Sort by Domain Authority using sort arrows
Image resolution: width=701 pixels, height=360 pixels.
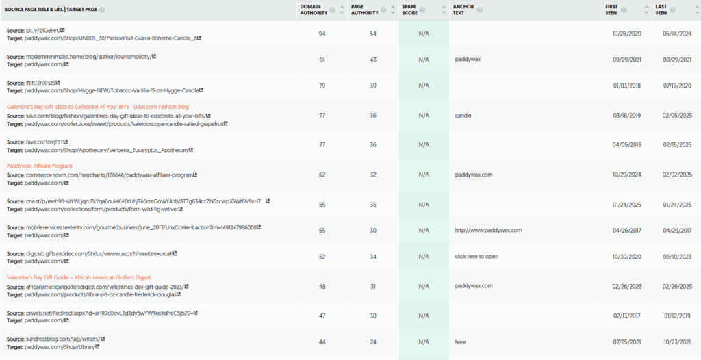[342, 10]
